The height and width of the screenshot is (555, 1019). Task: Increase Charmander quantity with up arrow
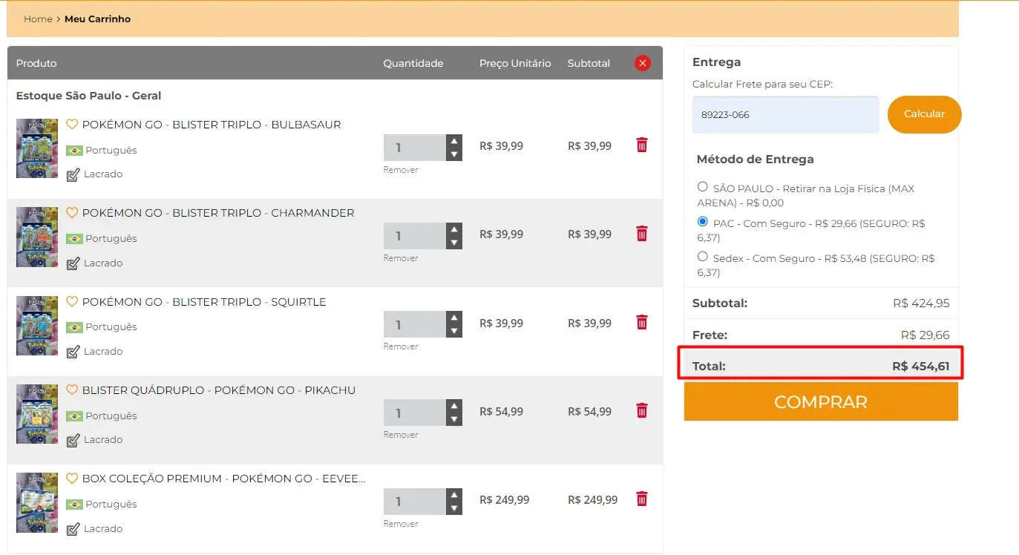(454, 229)
